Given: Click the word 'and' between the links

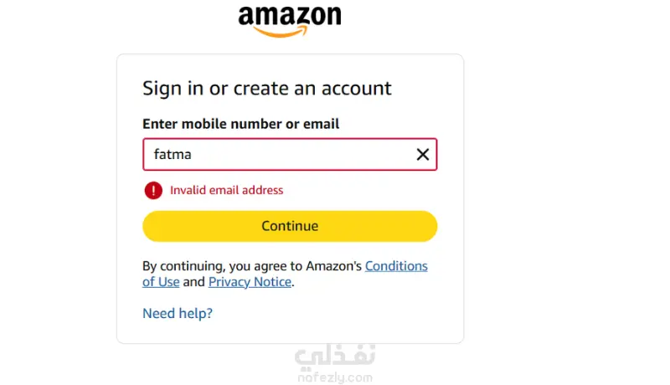Looking at the screenshot, I should tap(193, 282).
